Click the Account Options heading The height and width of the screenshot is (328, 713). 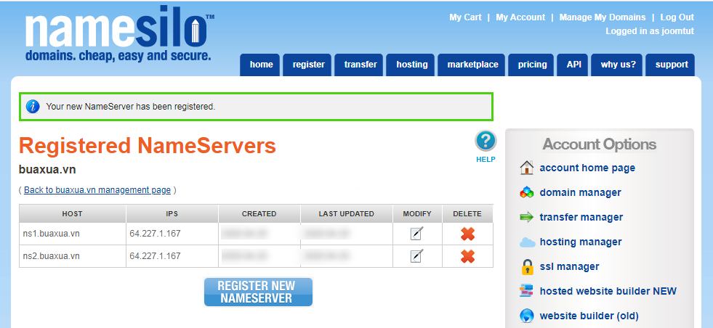[x=600, y=144]
